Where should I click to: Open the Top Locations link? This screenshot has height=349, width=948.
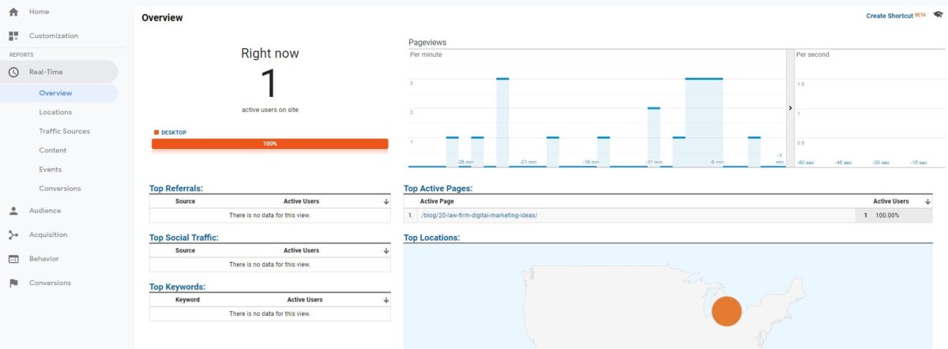click(431, 238)
